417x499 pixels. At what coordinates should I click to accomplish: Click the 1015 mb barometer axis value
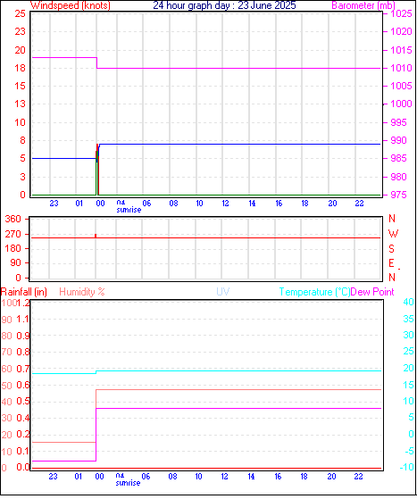(402, 50)
